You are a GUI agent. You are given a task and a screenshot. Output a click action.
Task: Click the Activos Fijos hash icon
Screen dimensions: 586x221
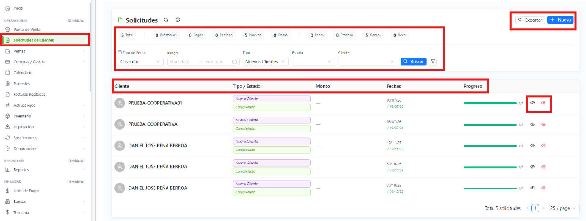pos(7,105)
